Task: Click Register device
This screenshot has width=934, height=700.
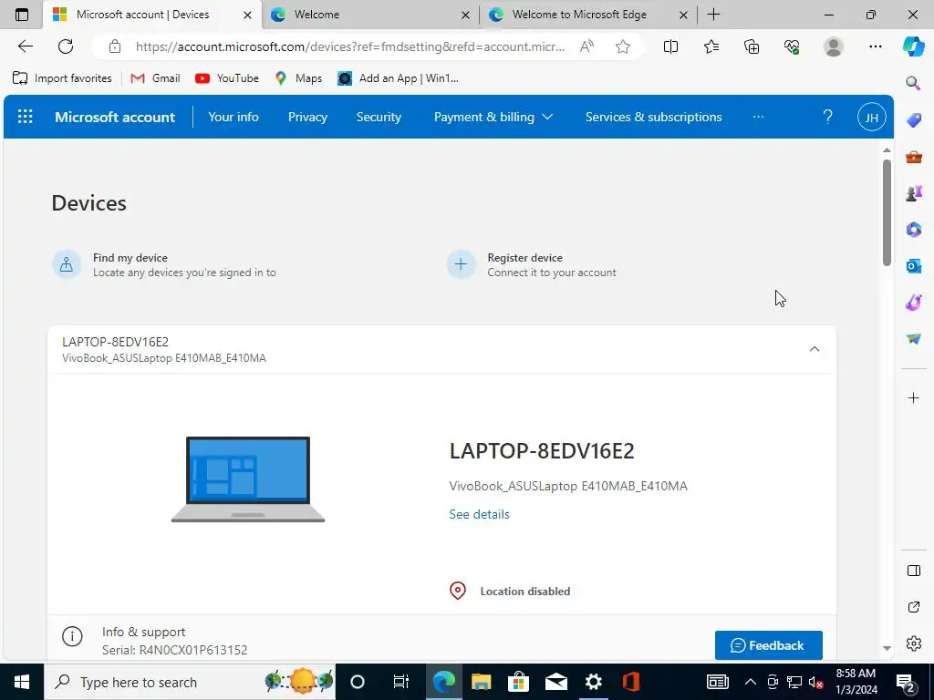Action: pos(532,265)
